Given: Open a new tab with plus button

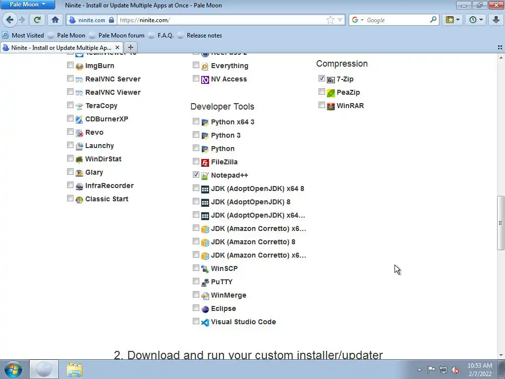Looking at the screenshot, I should [x=130, y=48].
